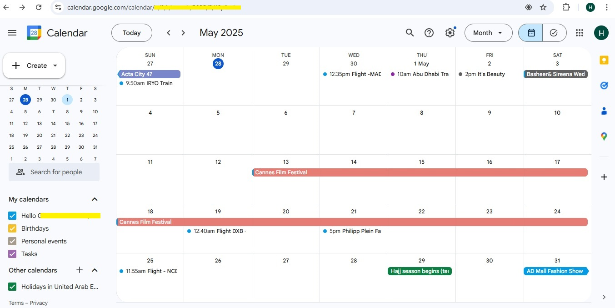The width and height of the screenshot is (615, 308).
Task: Open 10am Abu Dhabi event
Action: (x=421, y=74)
